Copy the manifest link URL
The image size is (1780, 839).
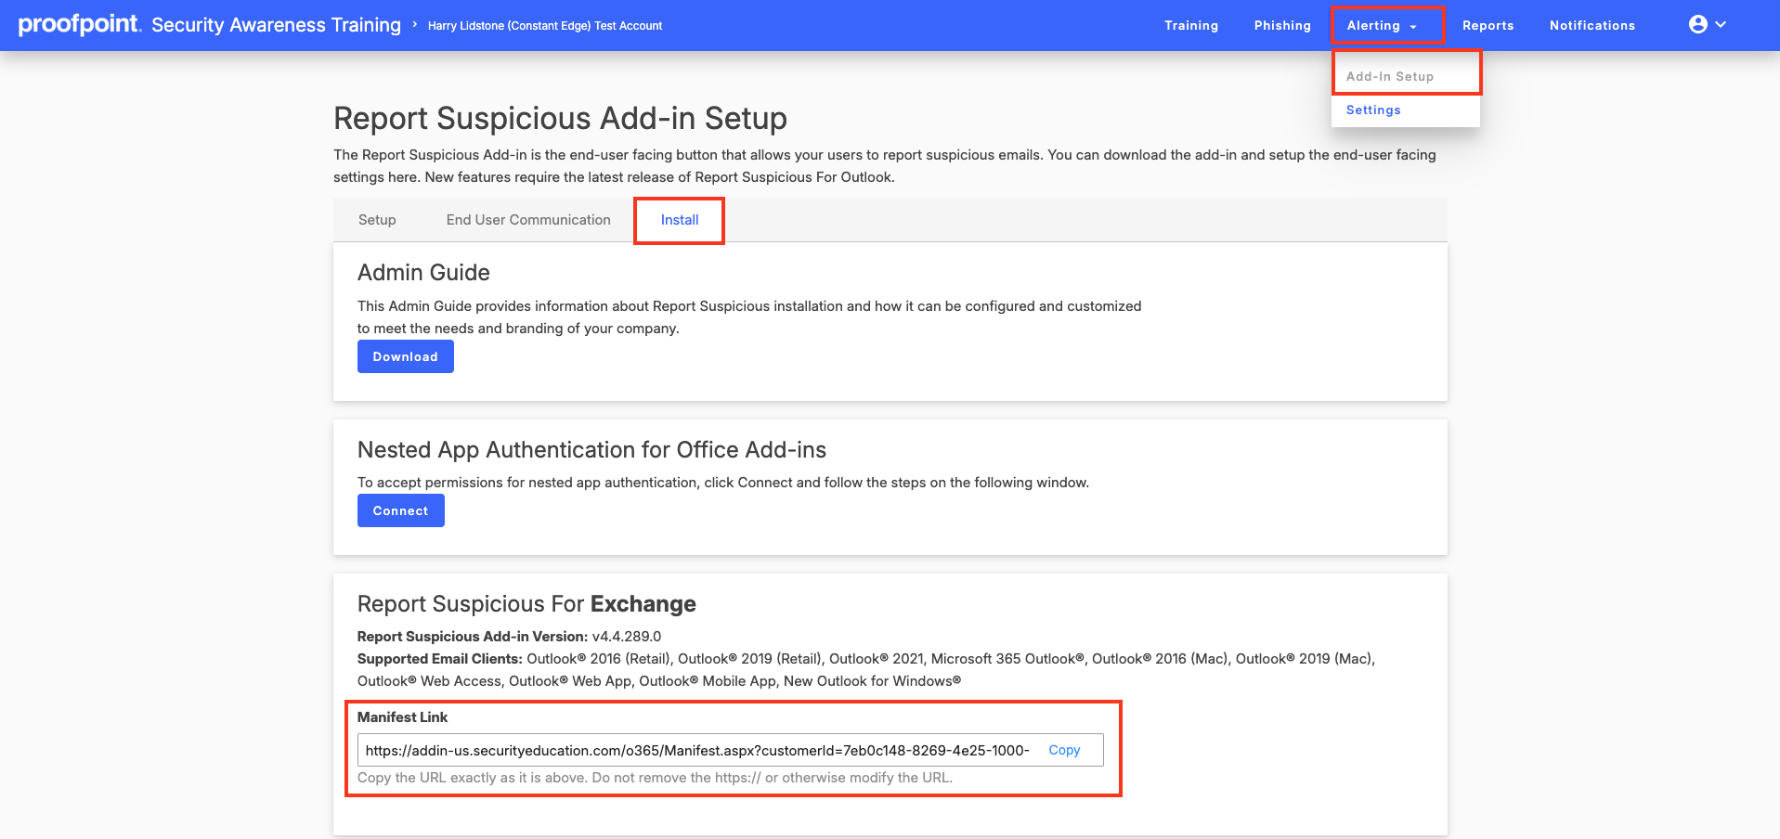pos(1064,750)
